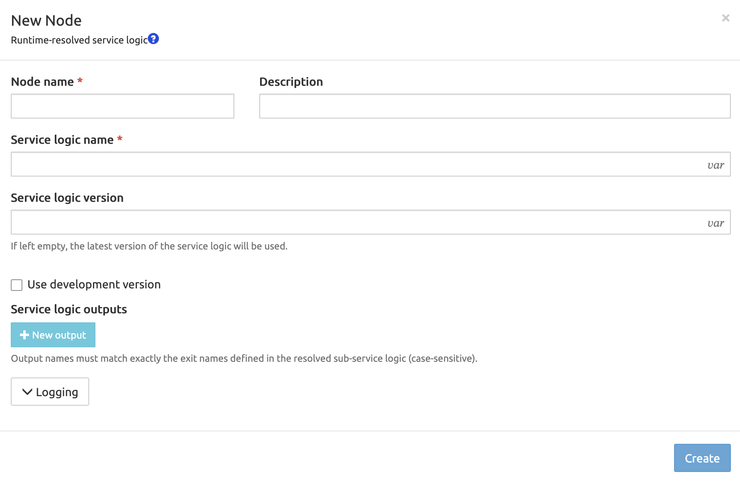This screenshot has width=740, height=484.
Task: Click the Logging chevron arrow
Action: click(x=27, y=392)
